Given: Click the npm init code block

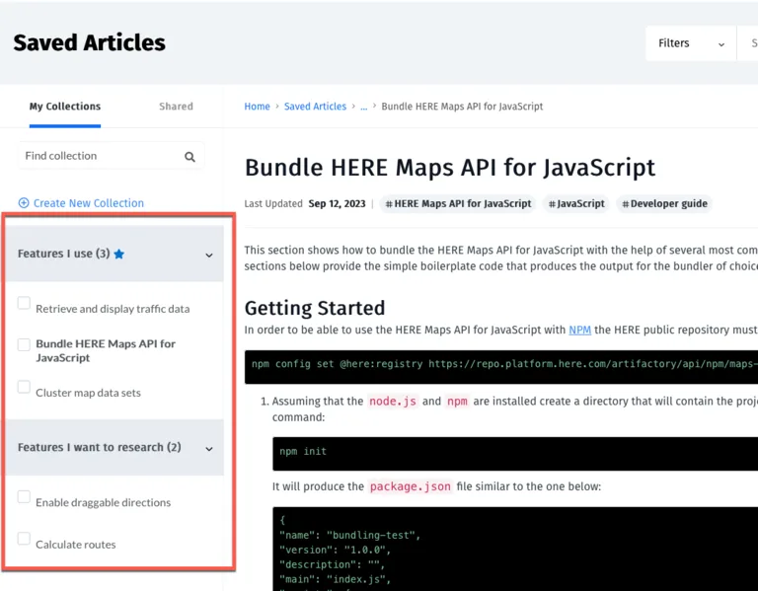Looking at the screenshot, I should [515, 453].
